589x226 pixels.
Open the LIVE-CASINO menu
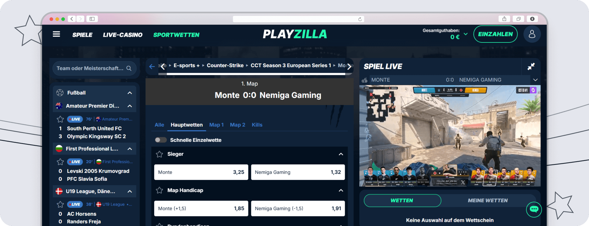(123, 35)
